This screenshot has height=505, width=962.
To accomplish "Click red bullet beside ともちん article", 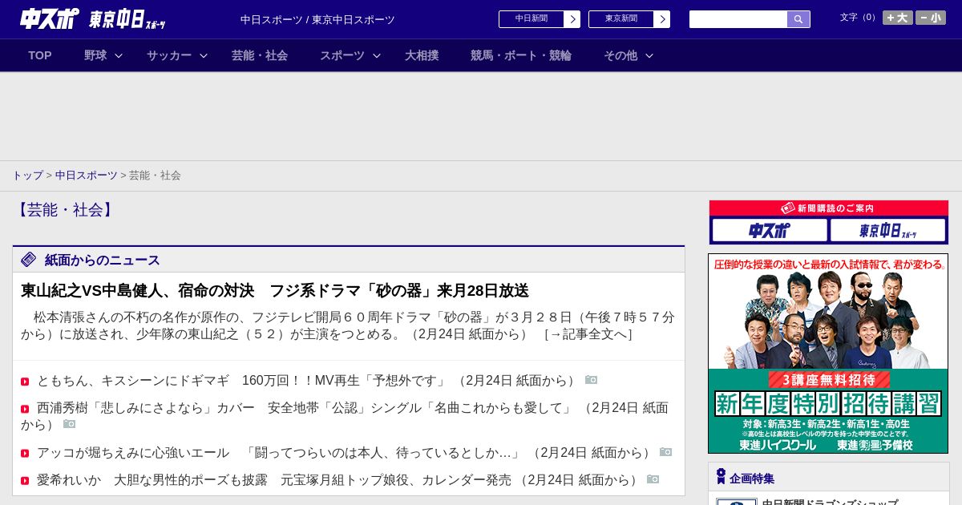I will pos(25,382).
